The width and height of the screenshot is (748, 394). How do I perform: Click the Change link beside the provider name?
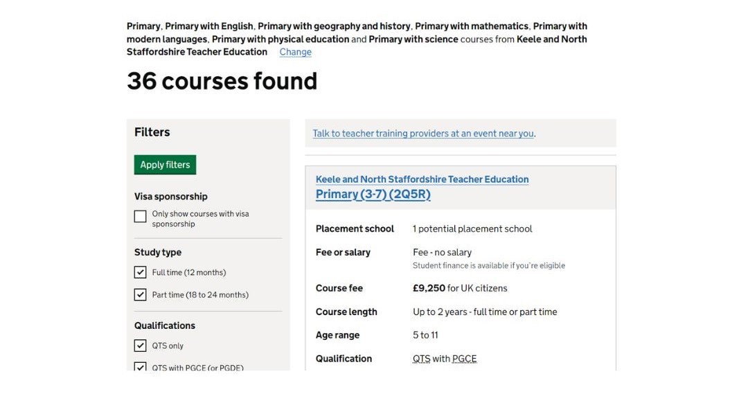click(295, 52)
